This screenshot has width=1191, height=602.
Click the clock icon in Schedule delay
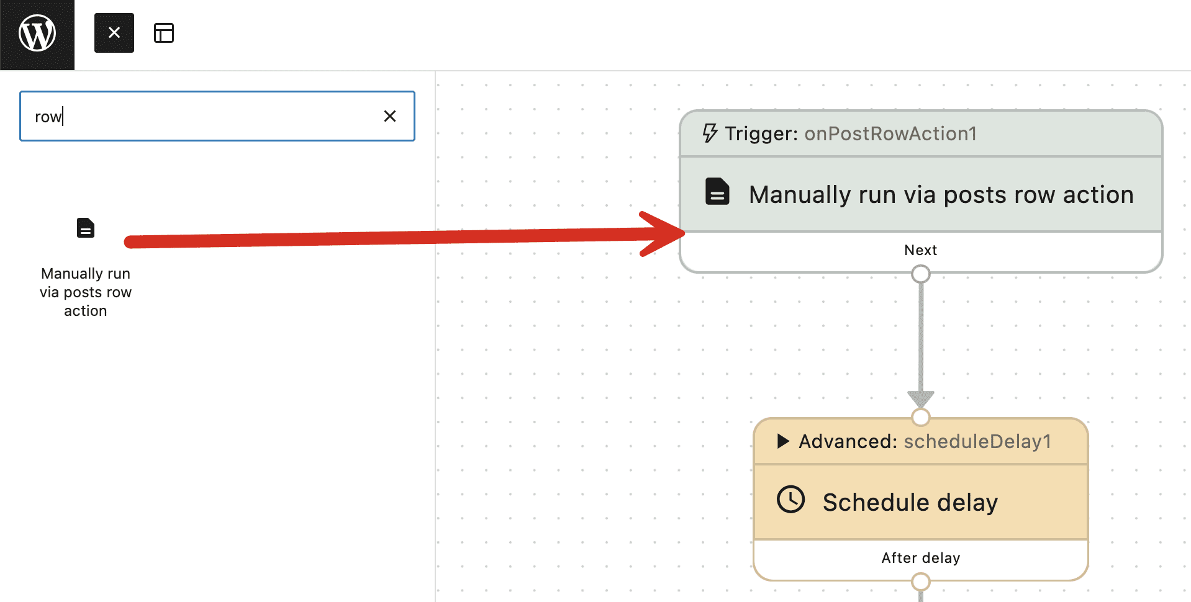coord(790,500)
